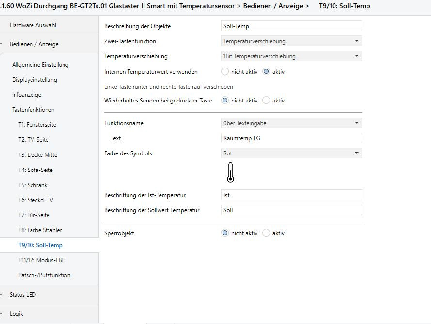Open Allgemeine Einstellung page
The width and height of the screenshot is (431, 324).
click(40, 65)
